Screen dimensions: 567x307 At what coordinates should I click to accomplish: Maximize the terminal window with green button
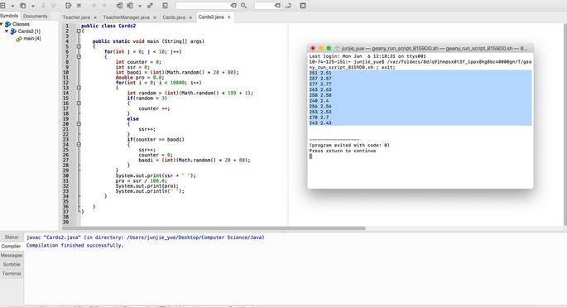(x=329, y=49)
